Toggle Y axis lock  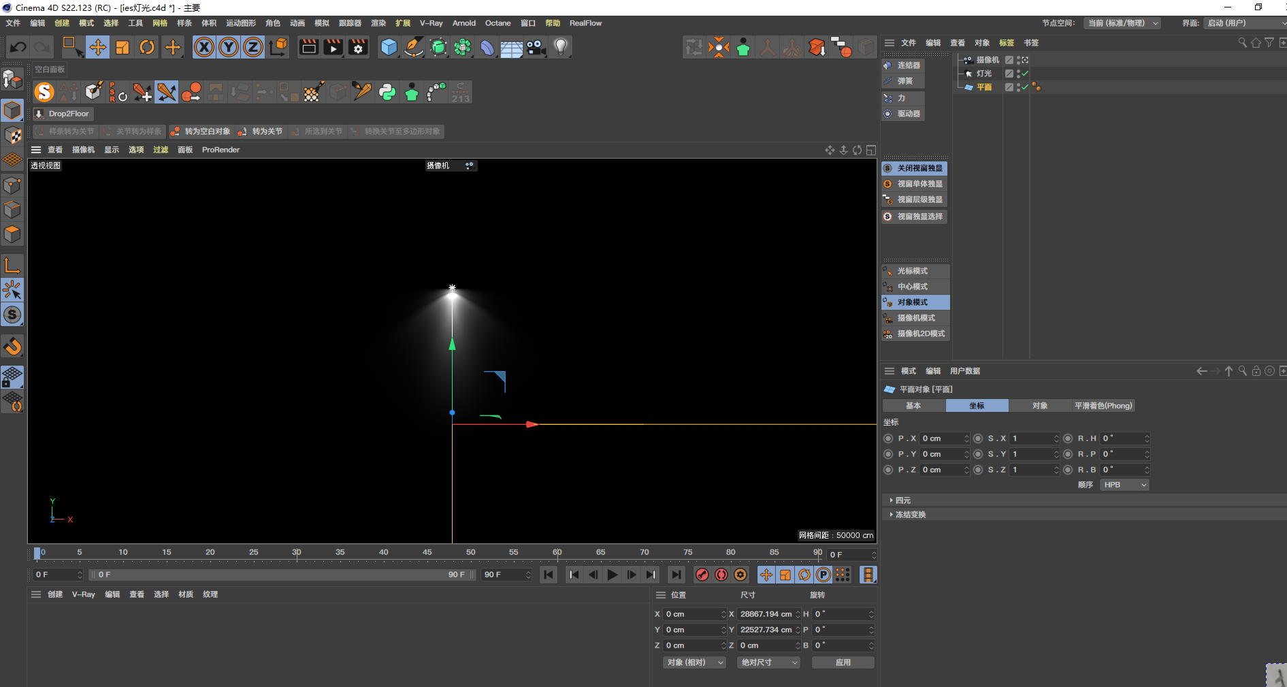pyautogui.click(x=229, y=47)
